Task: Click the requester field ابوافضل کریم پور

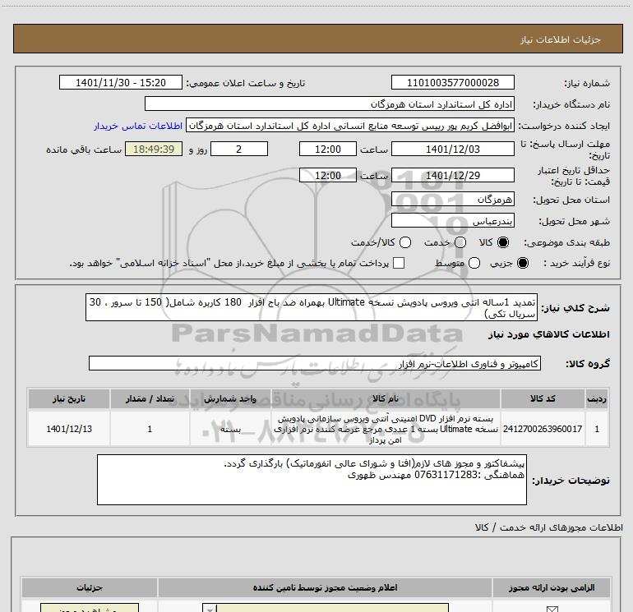Action: (350, 126)
